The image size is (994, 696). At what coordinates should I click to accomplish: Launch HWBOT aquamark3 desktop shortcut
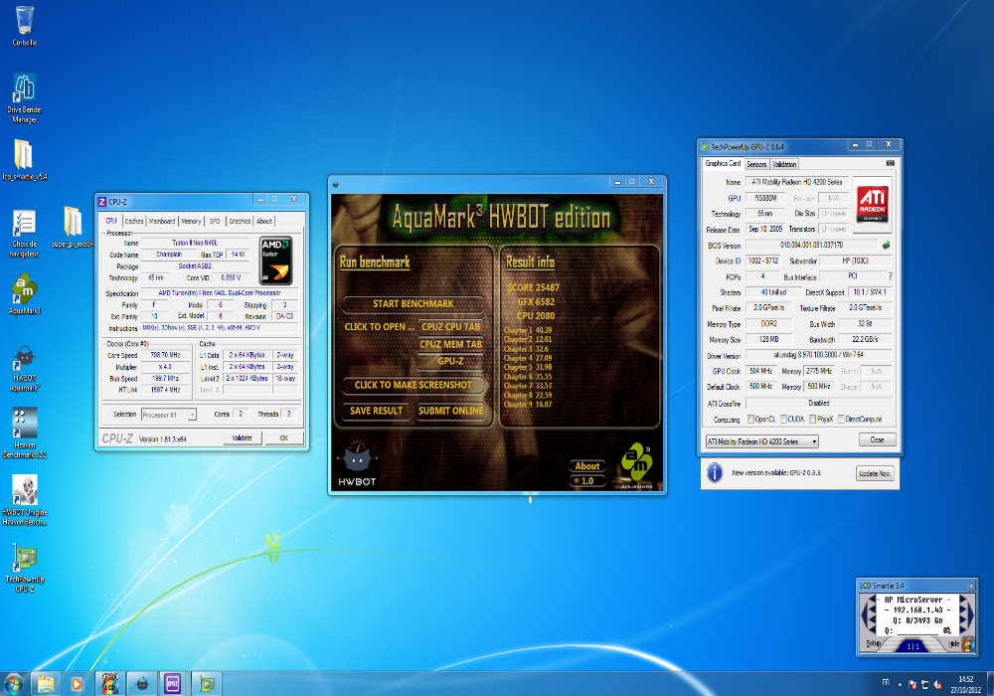click(24, 368)
